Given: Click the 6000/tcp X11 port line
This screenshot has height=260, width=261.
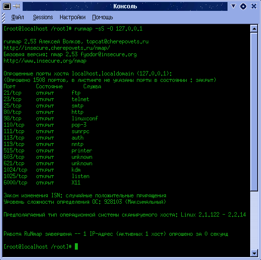Looking at the screenshot, I should click(x=42, y=183).
